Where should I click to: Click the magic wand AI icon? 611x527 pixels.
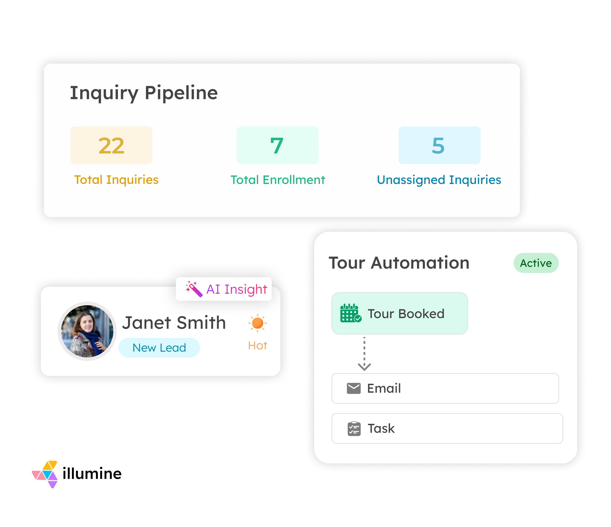point(194,289)
